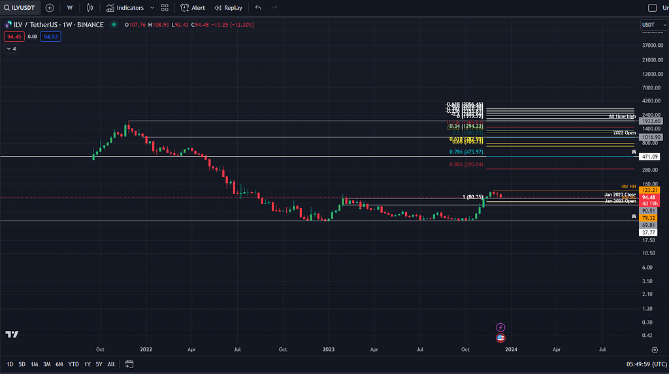
Task: Click the US flag economic event marker
Action: pos(500,337)
